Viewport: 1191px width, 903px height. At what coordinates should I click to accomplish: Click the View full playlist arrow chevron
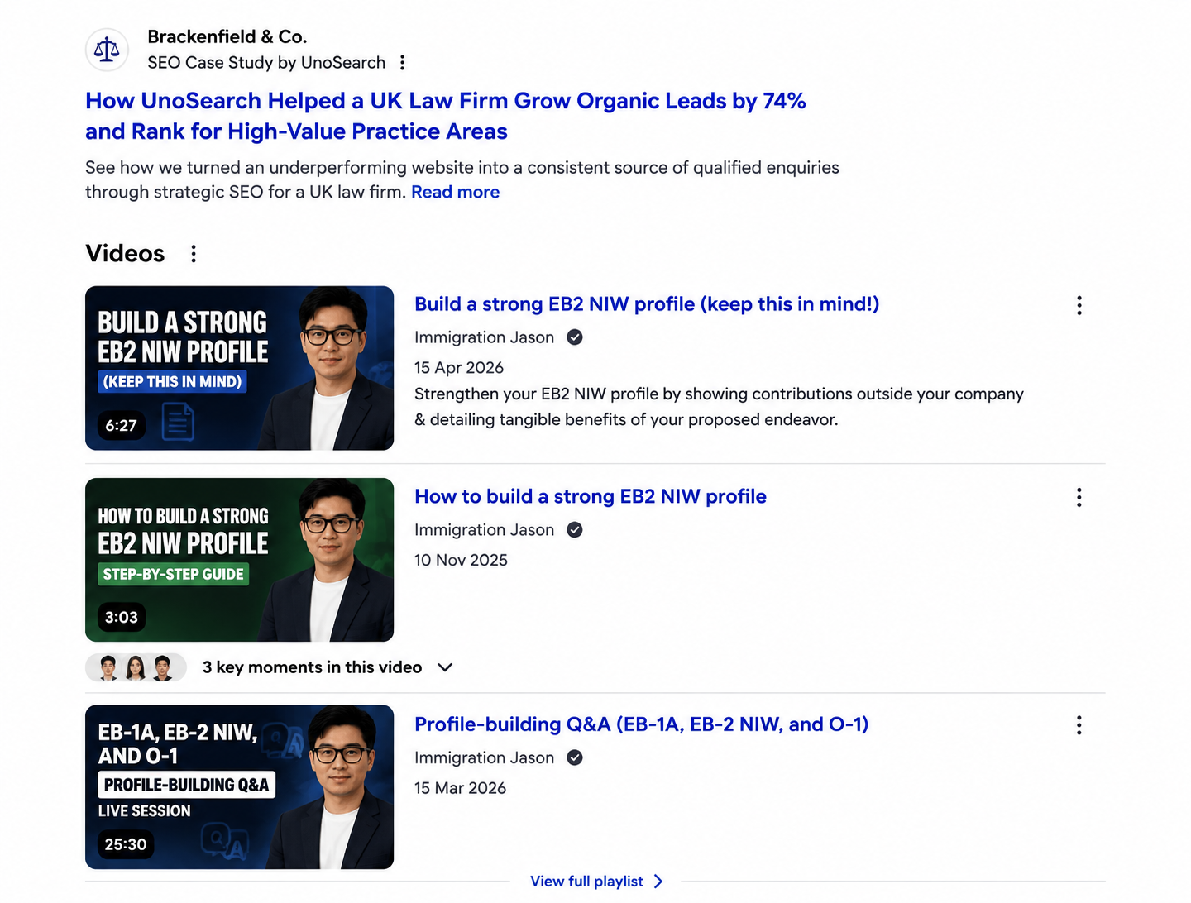[658, 881]
